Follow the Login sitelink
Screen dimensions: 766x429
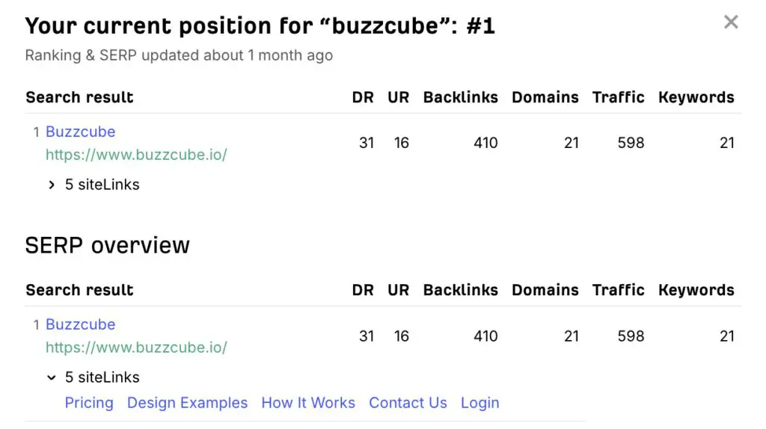click(479, 403)
